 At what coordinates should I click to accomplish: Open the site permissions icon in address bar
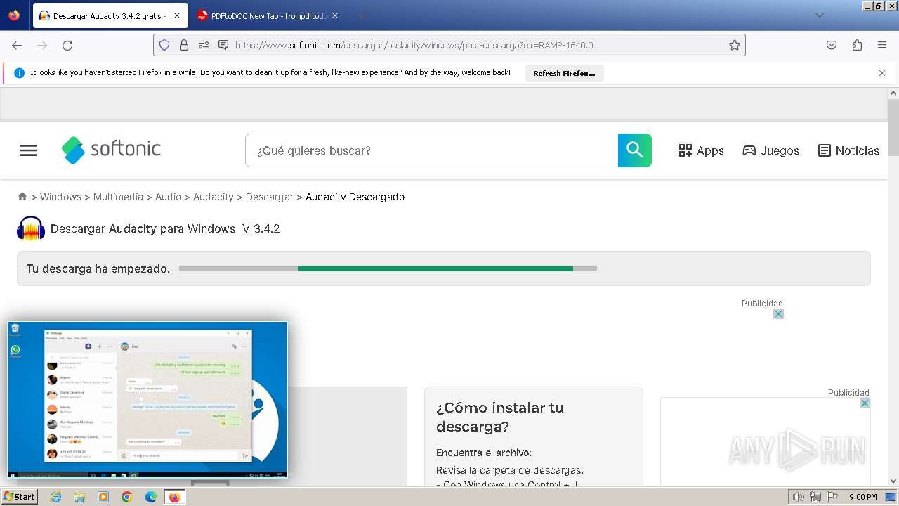coord(204,45)
